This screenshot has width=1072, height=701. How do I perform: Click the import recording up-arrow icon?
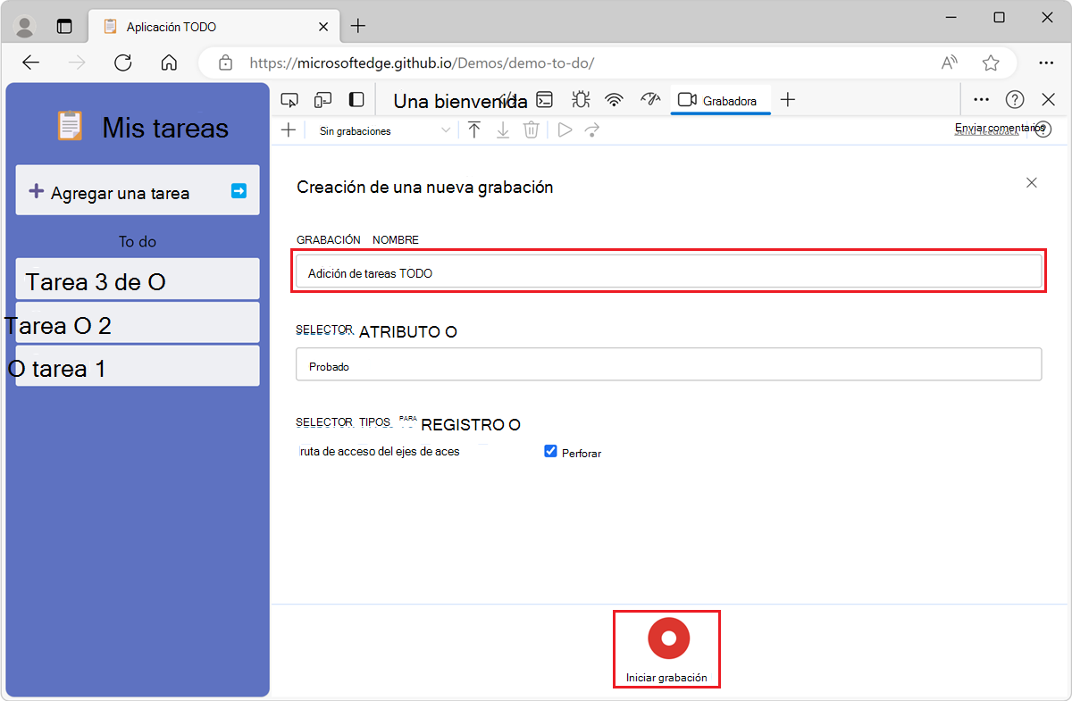474,130
